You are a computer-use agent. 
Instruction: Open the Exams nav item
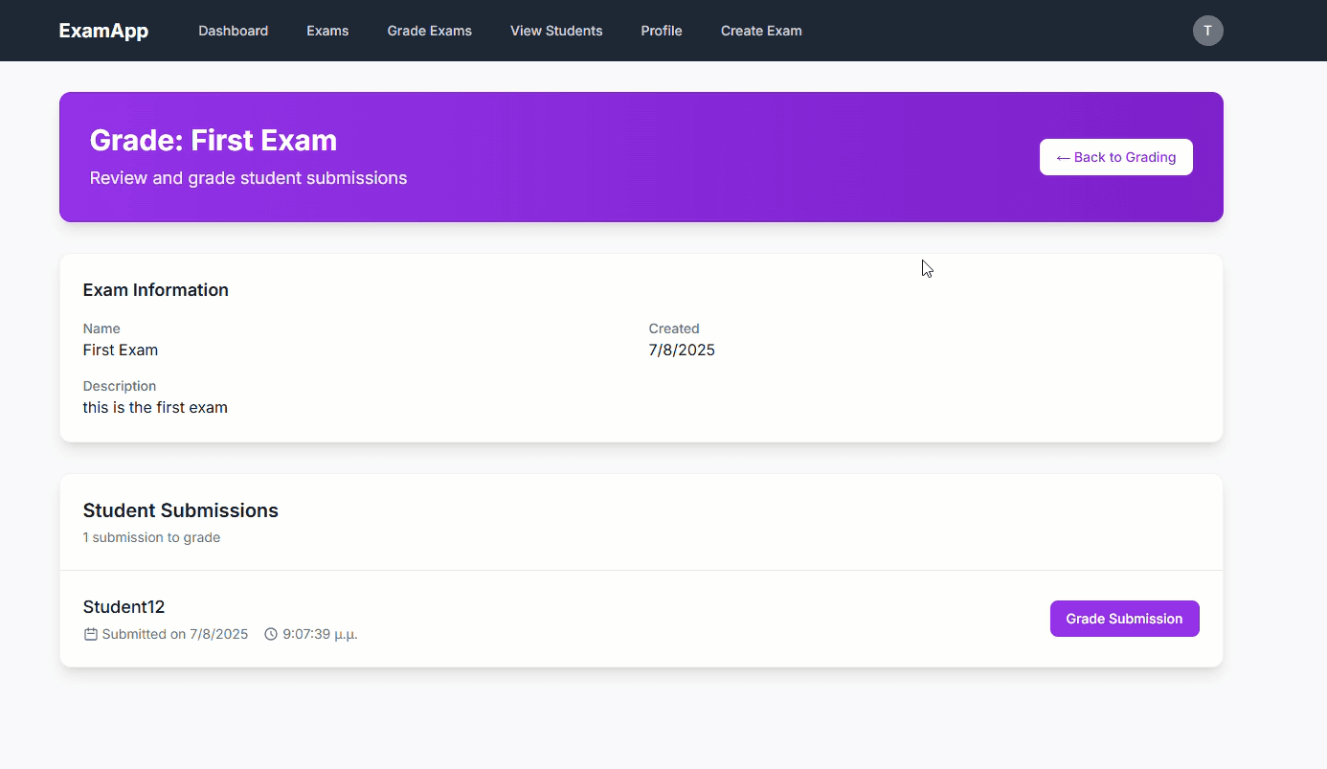pyautogui.click(x=327, y=31)
